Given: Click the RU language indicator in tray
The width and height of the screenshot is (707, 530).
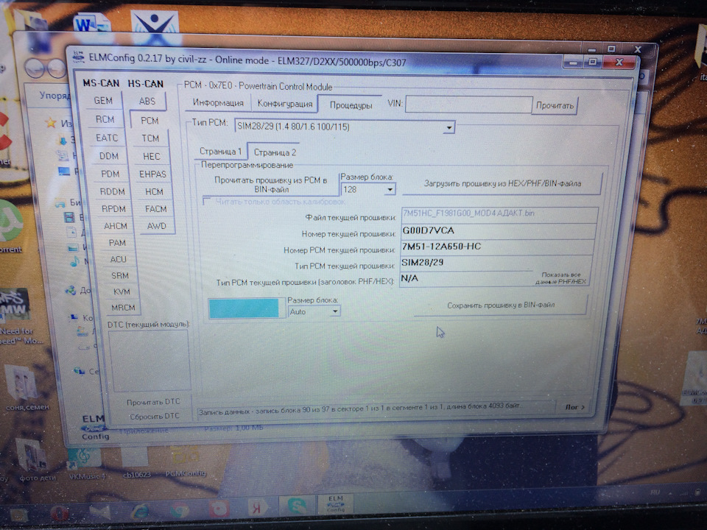Looking at the screenshot, I should click(655, 492).
